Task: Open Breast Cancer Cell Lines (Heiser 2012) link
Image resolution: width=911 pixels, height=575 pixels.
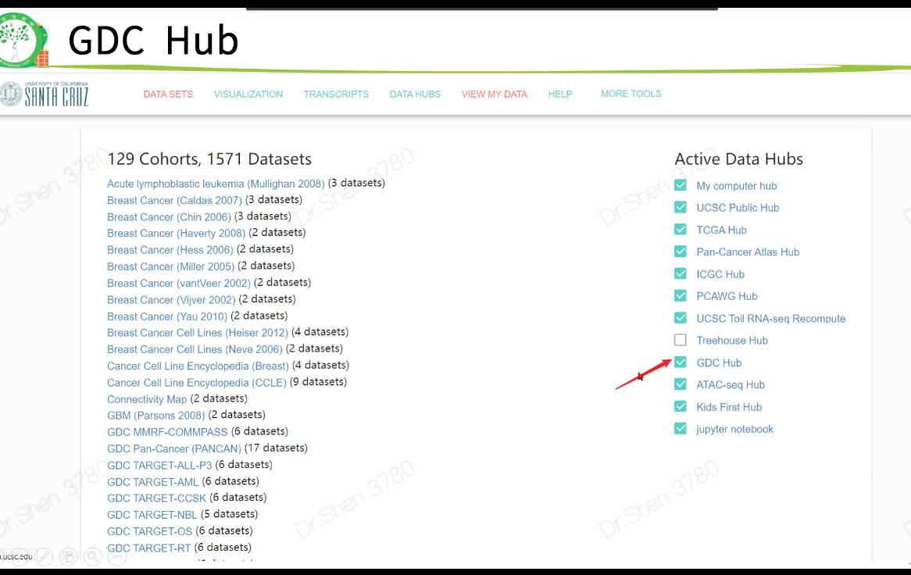Action: (x=198, y=333)
